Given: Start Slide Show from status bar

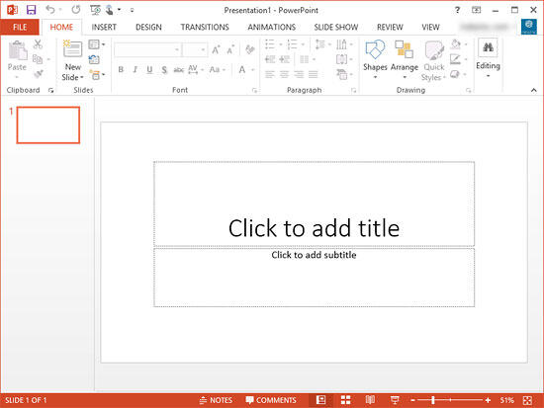Looking at the screenshot, I should click(x=395, y=400).
